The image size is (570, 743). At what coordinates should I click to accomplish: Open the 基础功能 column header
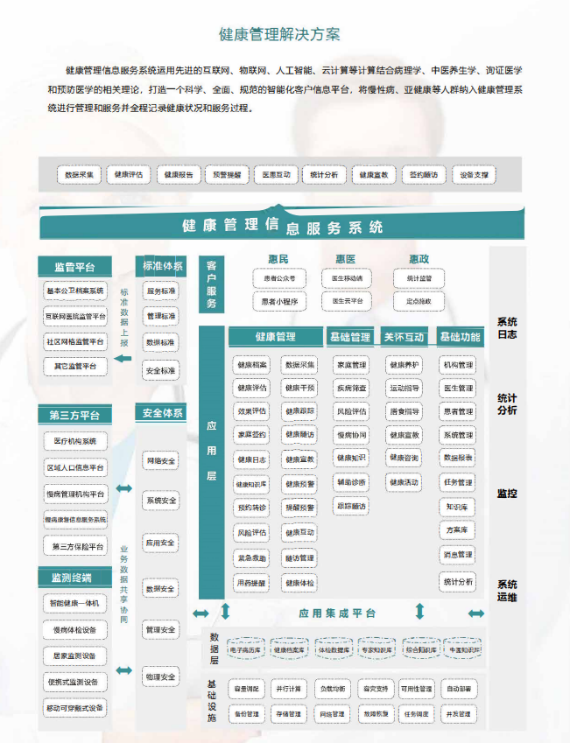coord(459,336)
